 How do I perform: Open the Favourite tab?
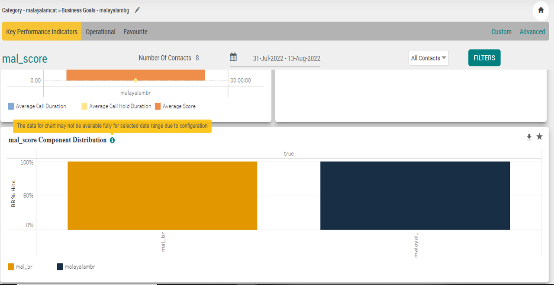click(135, 32)
